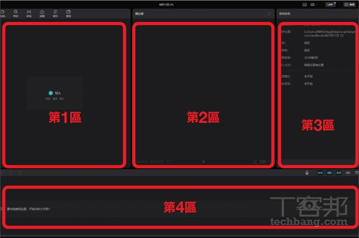Click the microphone record icon

pos(307,173)
